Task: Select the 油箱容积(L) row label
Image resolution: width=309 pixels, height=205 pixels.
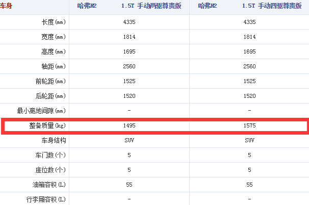Action: [49, 185]
